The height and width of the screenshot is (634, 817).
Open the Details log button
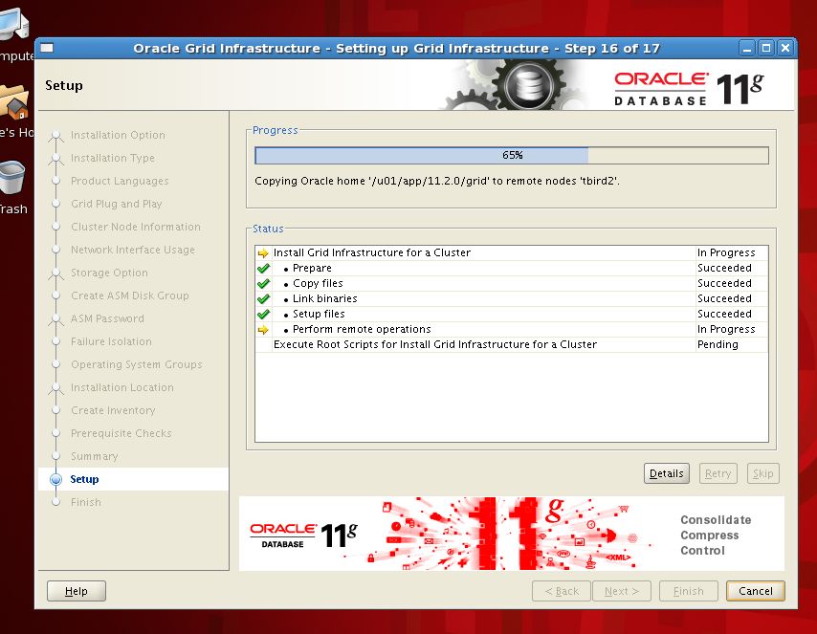pyautogui.click(x=666, y=473)
